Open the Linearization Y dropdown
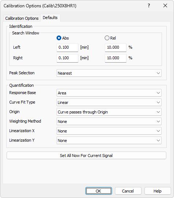Viewport: 174px width, 198px height. 109,140
